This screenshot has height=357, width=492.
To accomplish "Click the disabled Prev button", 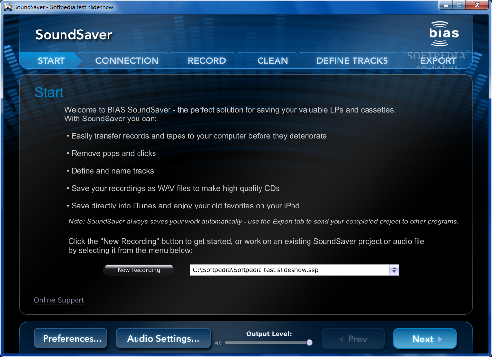I will pos(354,339).
